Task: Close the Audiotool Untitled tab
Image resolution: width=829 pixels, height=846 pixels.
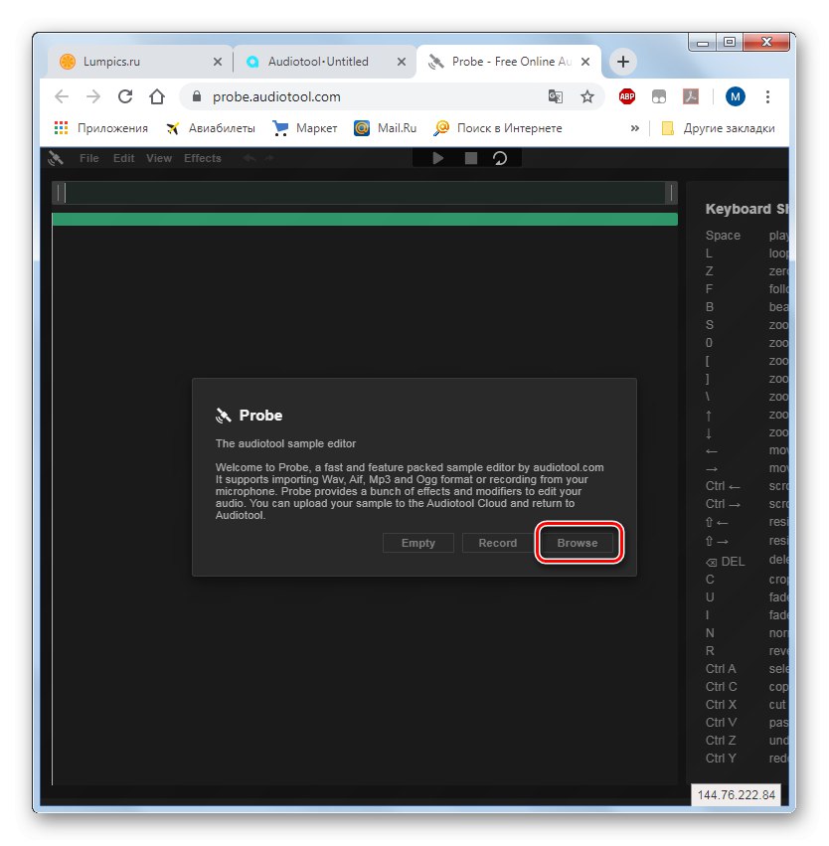Action: tap(402, 62)
